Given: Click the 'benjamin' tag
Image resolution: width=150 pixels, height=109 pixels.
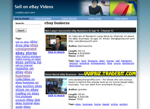Looking at the screenshot, I should point(127,61).
